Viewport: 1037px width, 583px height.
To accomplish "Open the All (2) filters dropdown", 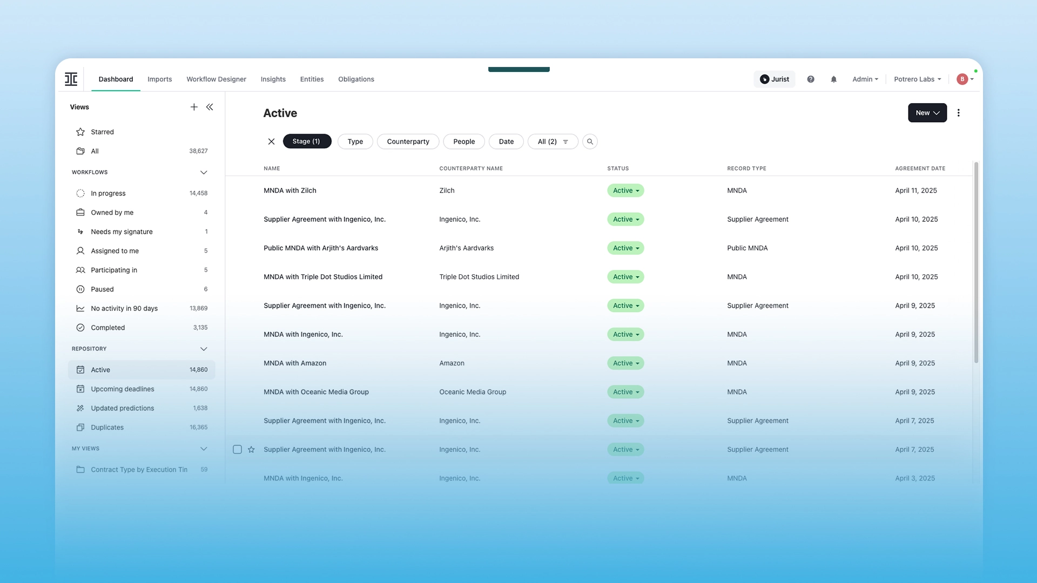I will (x=553, y=141).
